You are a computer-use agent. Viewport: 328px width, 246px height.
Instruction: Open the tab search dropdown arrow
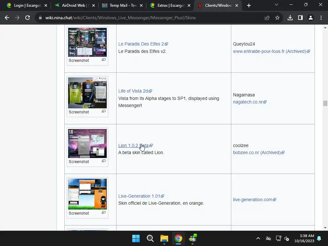point(276,4)
